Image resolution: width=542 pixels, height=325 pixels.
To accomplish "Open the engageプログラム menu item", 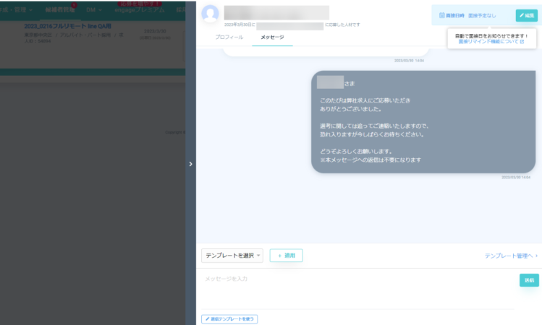I will point(138,10).
